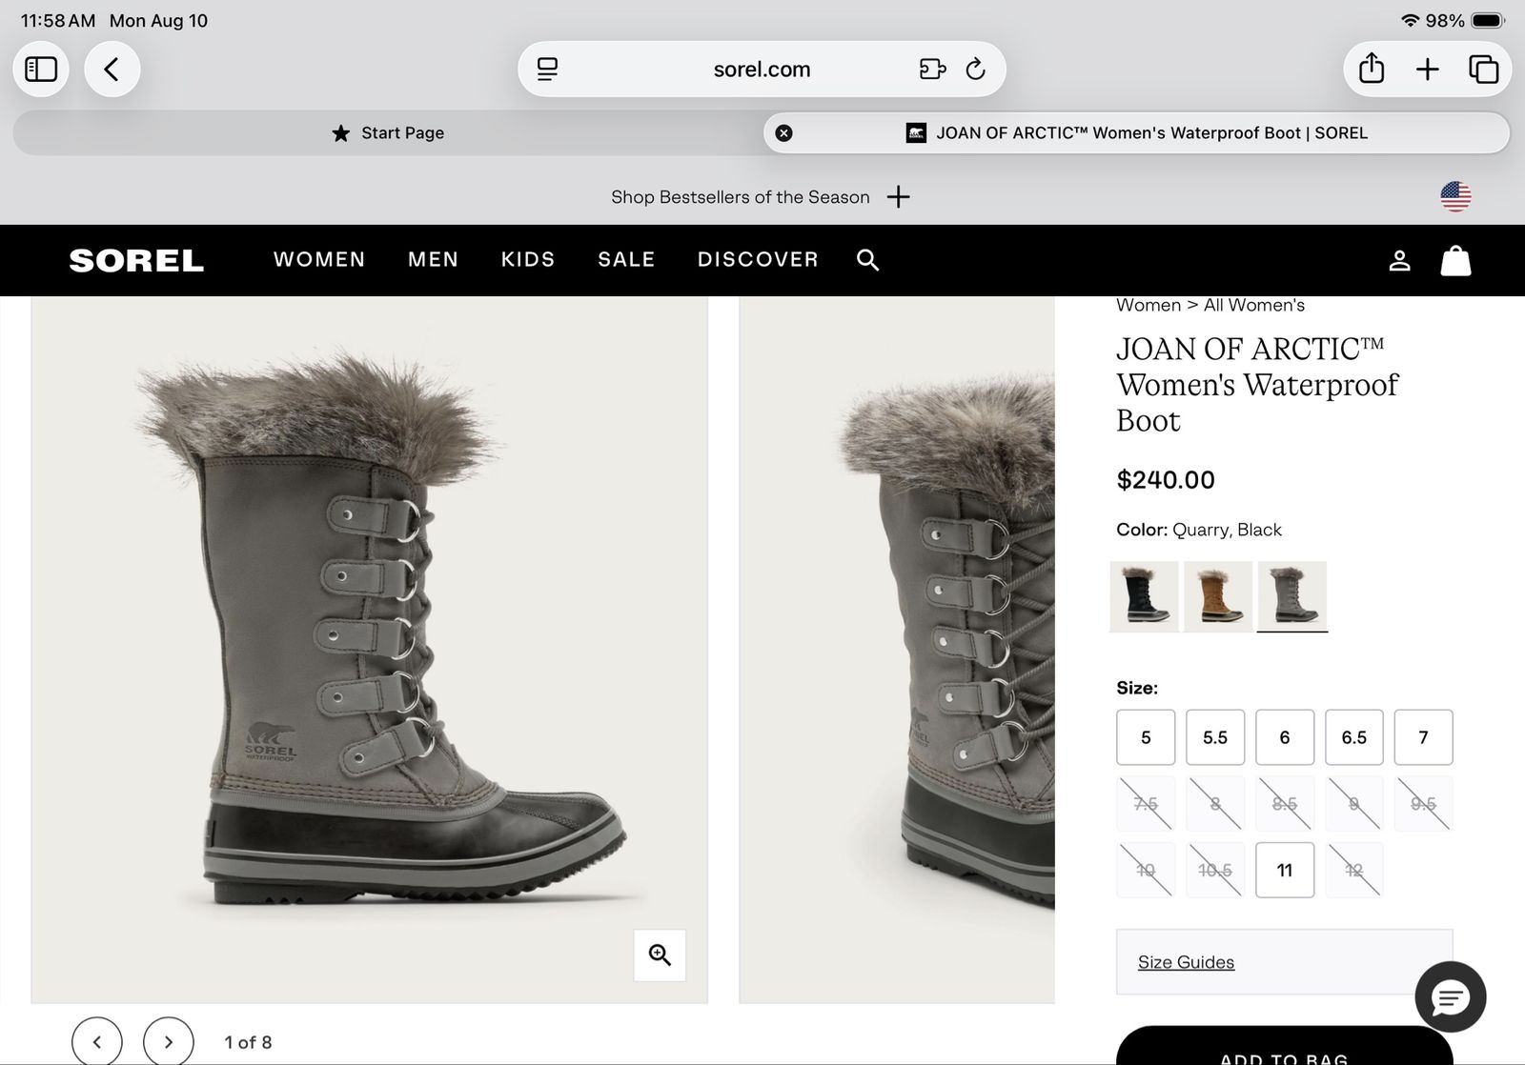The width and height of the screenshot is (1525, 1065).
Task: Choose size 5.5
Action: (1215, 737)
